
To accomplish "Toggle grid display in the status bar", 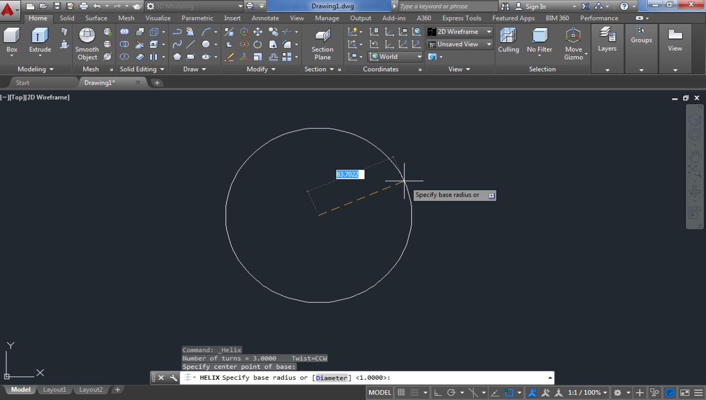I will [400, 392].
